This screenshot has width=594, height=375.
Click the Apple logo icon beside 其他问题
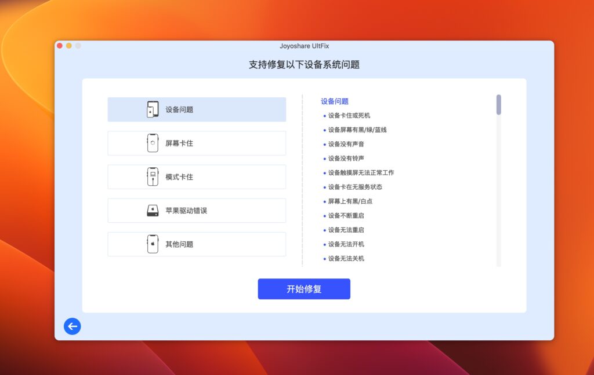151,244
